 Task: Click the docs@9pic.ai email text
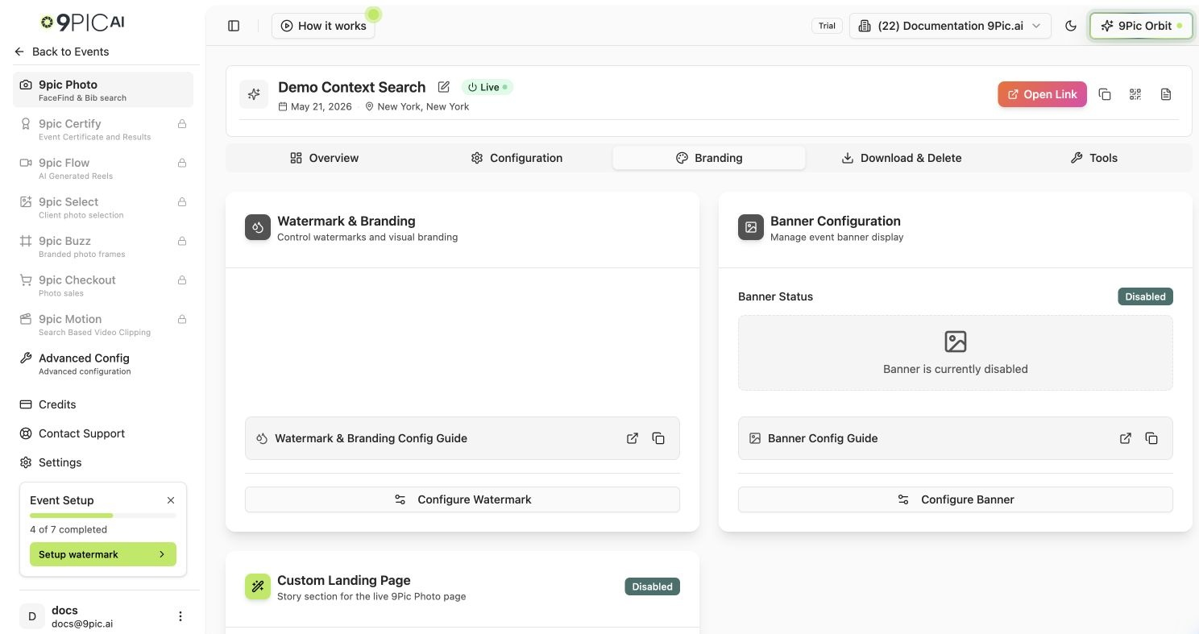82,623
